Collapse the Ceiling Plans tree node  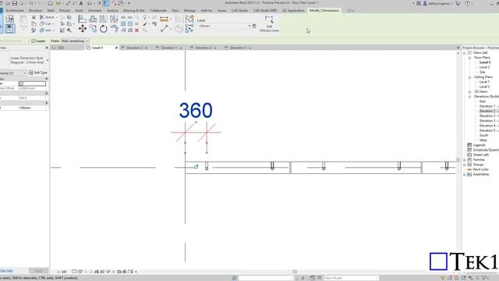point(469,77)
